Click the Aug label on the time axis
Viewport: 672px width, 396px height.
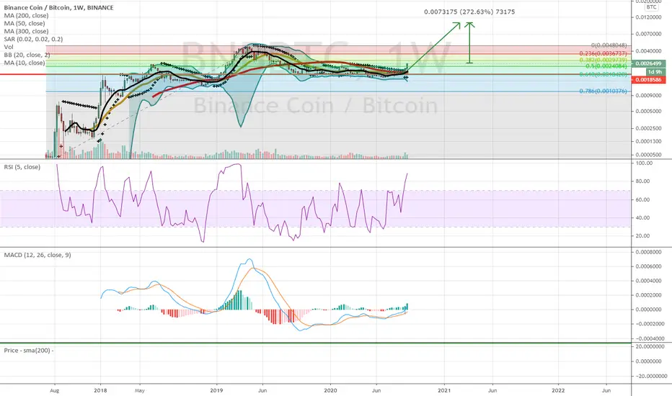click(x=54, y=390)
